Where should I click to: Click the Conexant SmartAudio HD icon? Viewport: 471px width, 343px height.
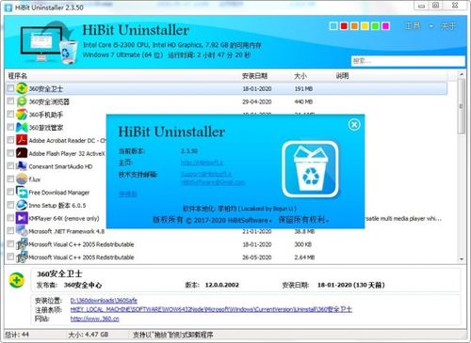[22, 166]
